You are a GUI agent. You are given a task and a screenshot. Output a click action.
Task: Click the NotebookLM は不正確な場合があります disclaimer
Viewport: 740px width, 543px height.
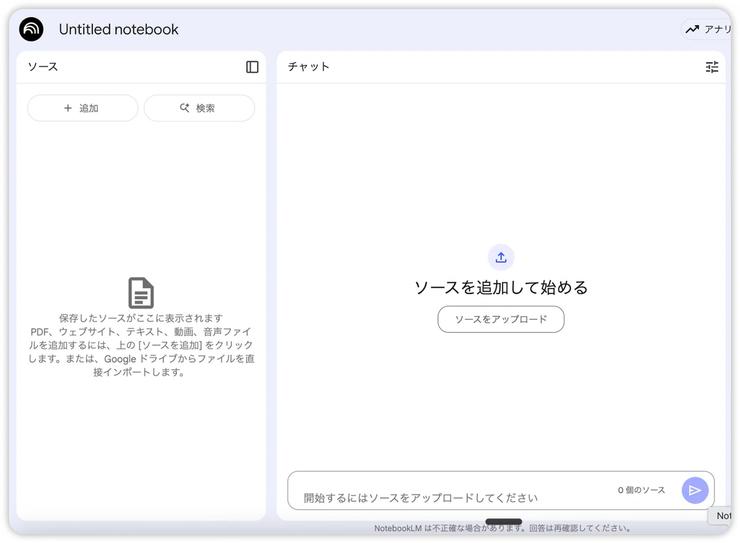pos(503,528)
